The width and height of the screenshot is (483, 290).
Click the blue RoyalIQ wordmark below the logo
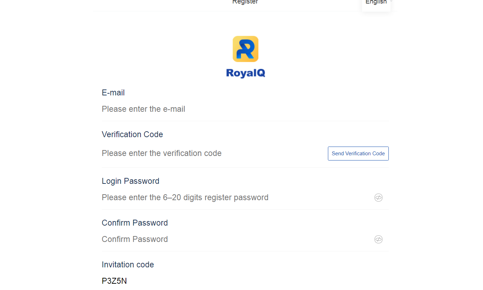tap(245, 73)
